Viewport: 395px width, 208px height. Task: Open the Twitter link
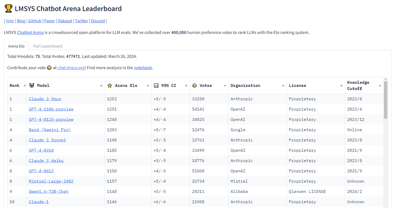[81, 21]
